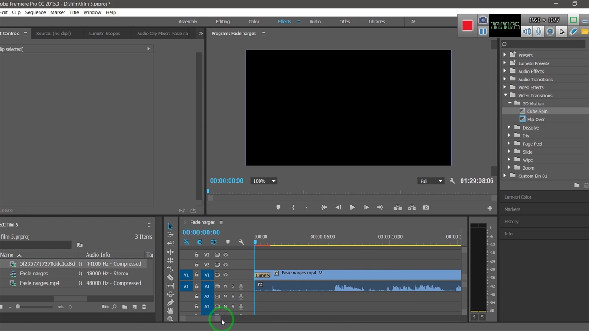Toggle Snap in the timeline
The width and height of the screenshot is (589, 331).
pos(200,242)
